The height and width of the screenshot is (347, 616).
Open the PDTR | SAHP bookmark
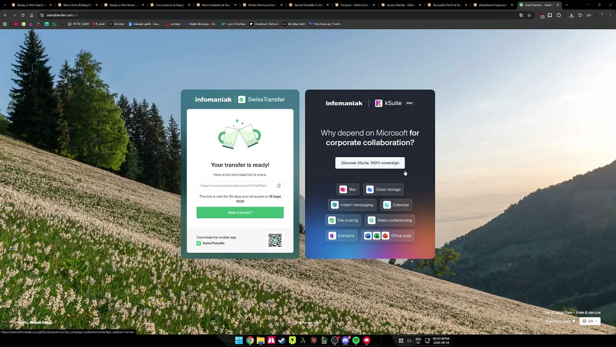pos(78,24)
